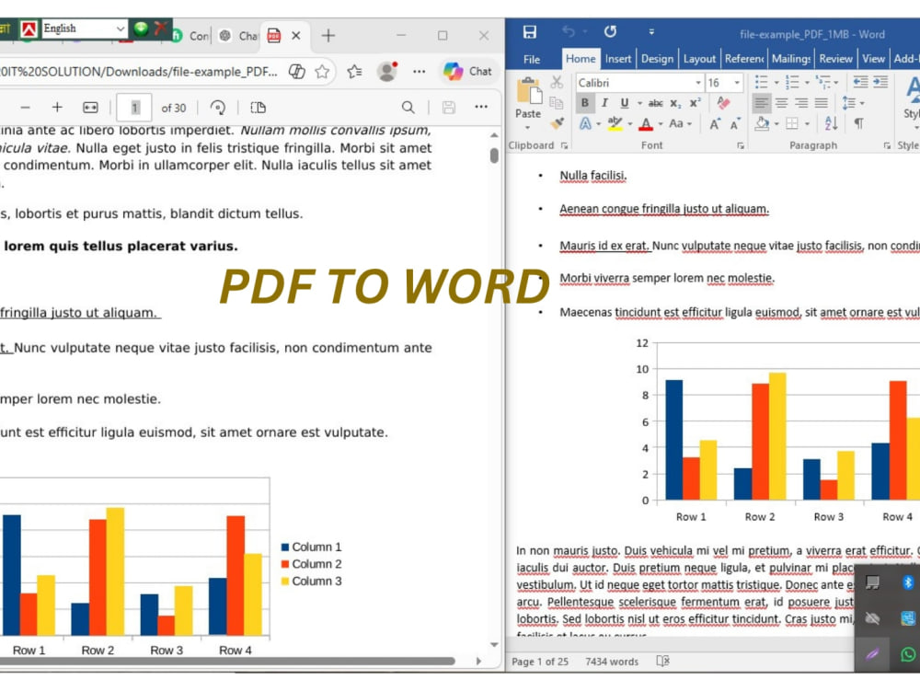Viewport: 920px width, 691px height.
Task: Toggle Subscript formatting
Action: [675, 103]
